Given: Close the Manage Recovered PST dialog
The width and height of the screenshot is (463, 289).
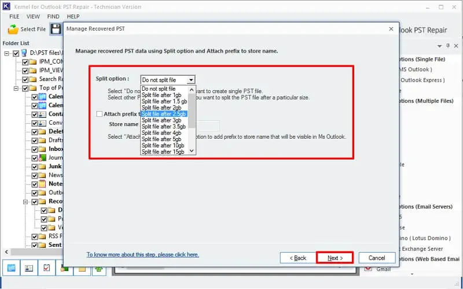Looking at the screenshot, I should pyautogui.click(x=391, y=29).
